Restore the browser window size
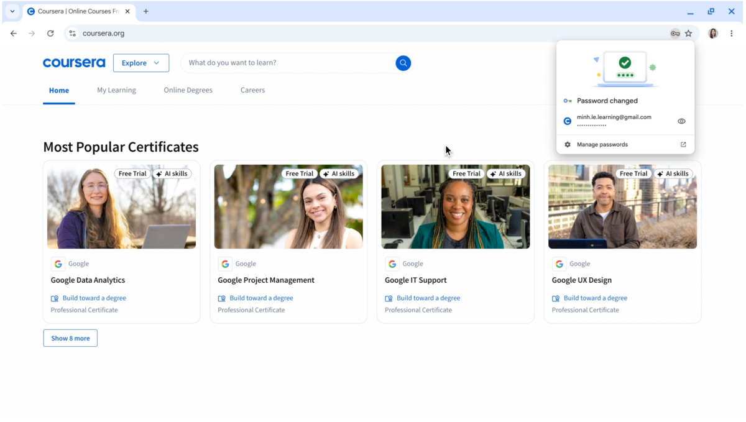Screen dimensions: 746x422 [711, 11]
